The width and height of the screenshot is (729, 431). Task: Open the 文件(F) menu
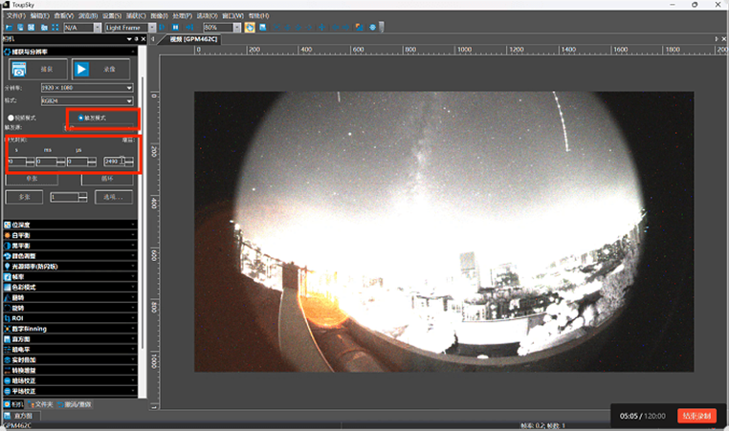pos(15,16)
